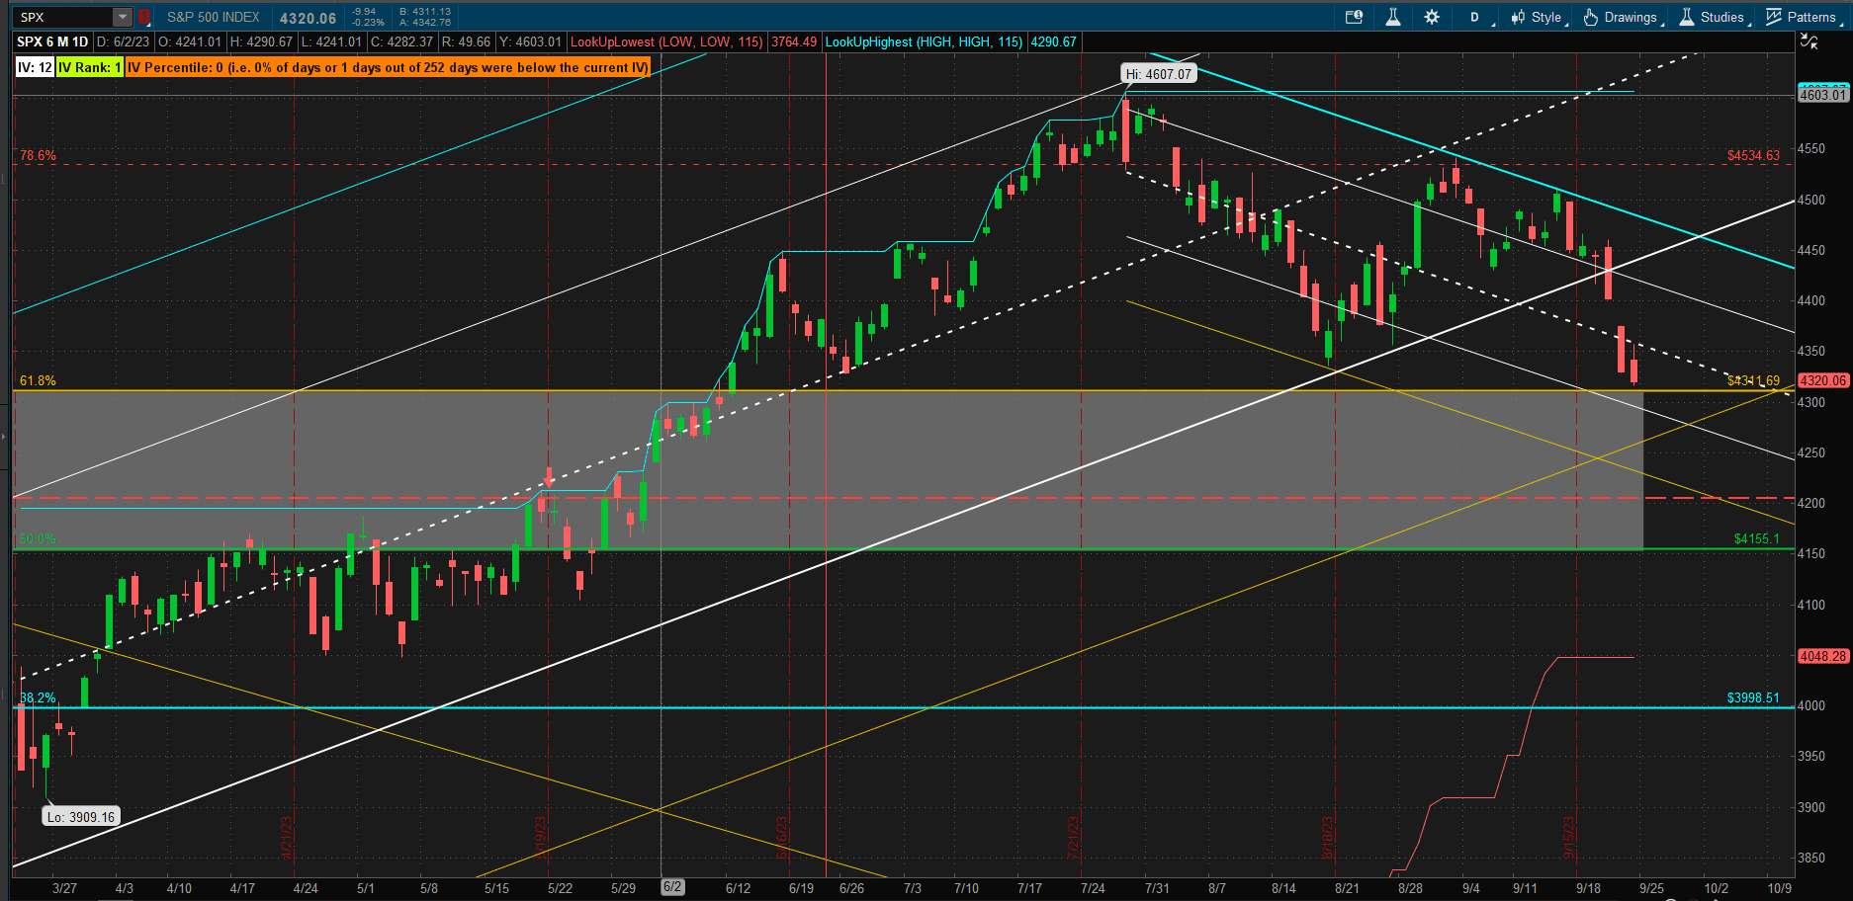1853x901 pixels.
Task: Click the range value R: 49.66
Action: point(466,41)
